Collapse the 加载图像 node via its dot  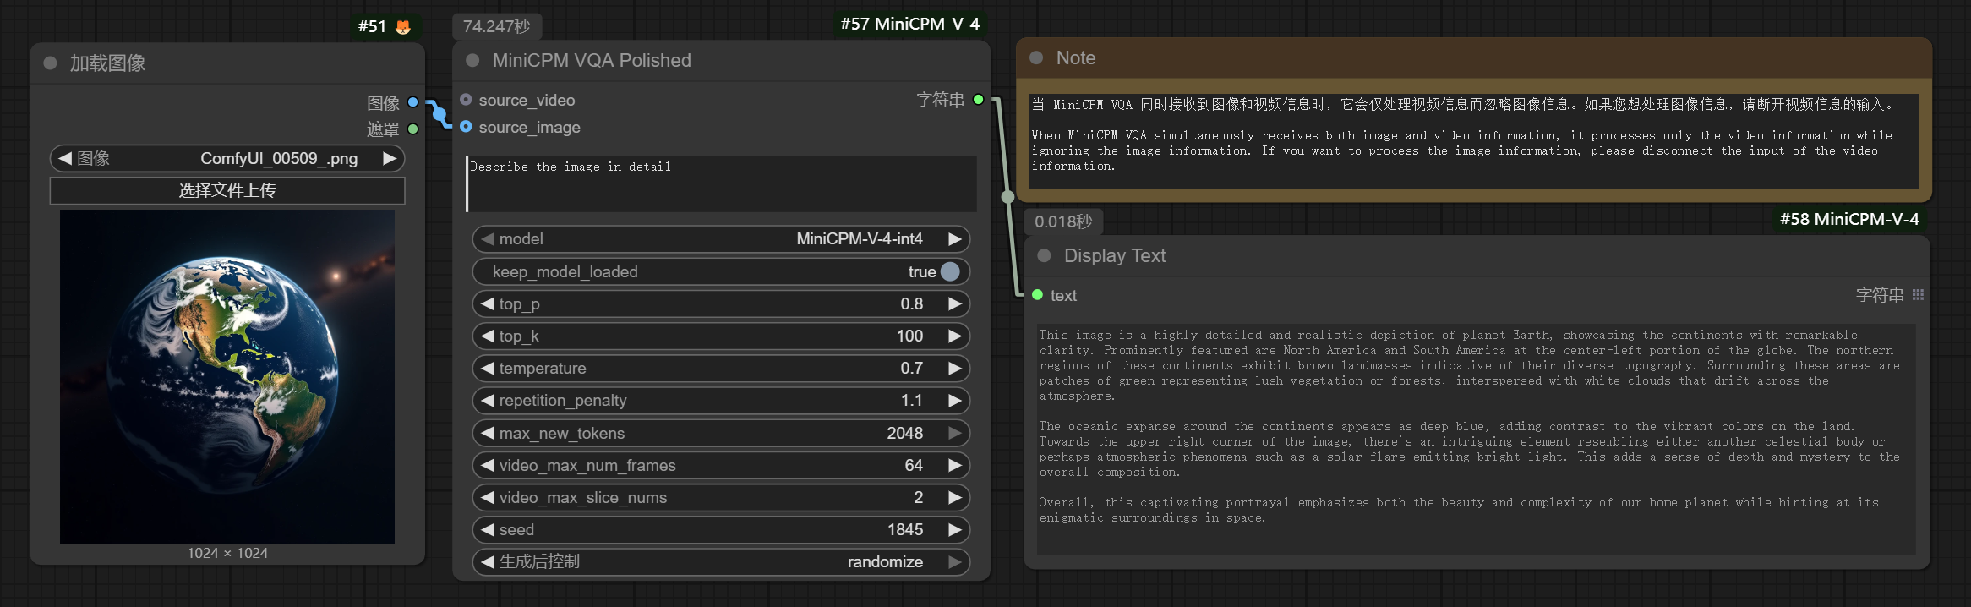[x=50, y=63]
